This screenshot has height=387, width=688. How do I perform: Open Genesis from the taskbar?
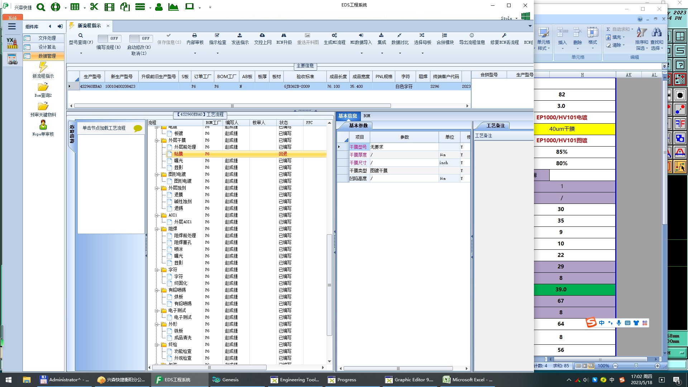coord(229,380)
